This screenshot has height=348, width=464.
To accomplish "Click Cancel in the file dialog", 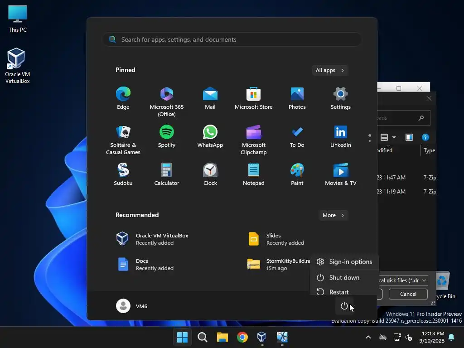I will coord(408,294).
